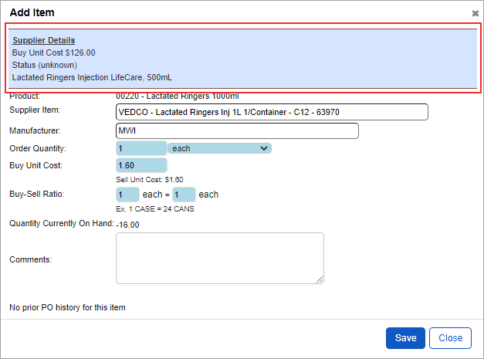
Task: Click the Manufacturer field containing MWI
Action: pyautogui.click(x=237, y=131)
